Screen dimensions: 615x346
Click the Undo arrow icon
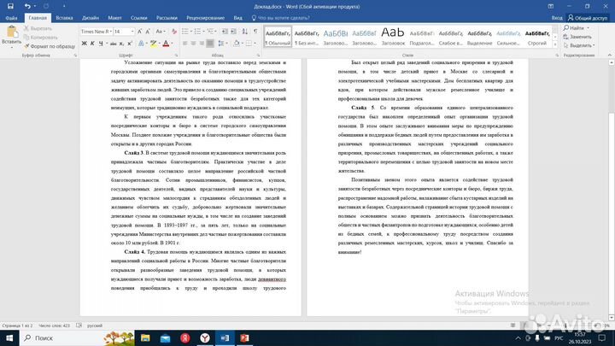(x=27, y=6)
